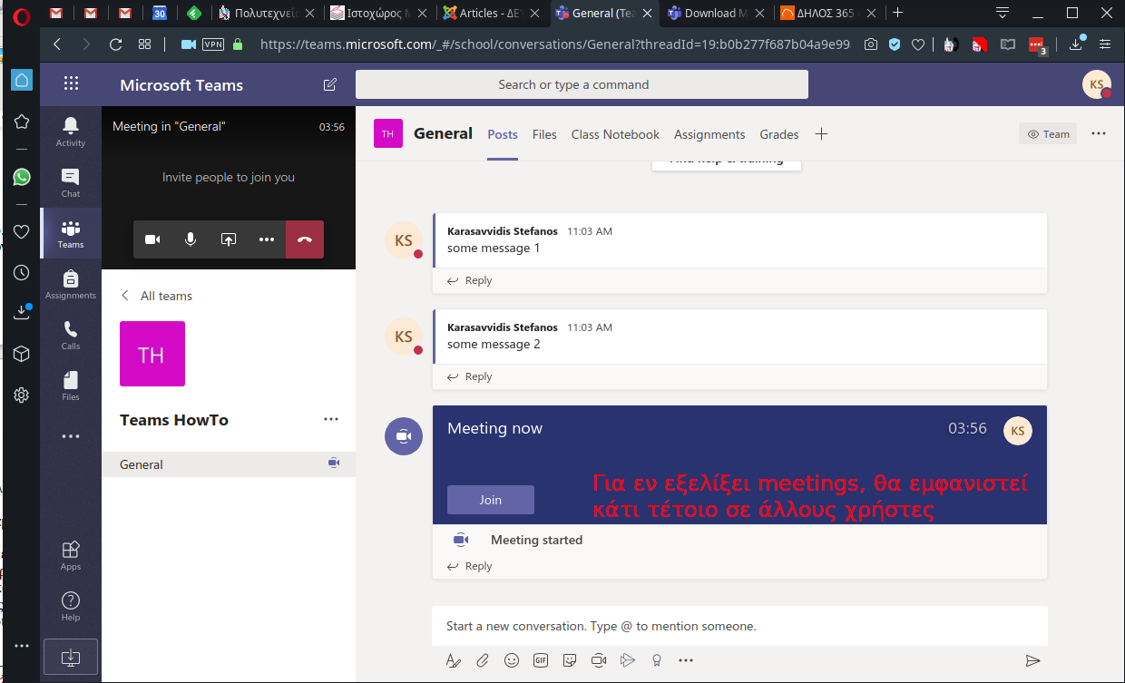The height and width of the screenshot is (683, 1125).
Task: Attach a file with paperclip icon
Action: coord(483,660)
